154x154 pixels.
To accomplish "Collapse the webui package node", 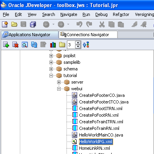I will [59, 89].
